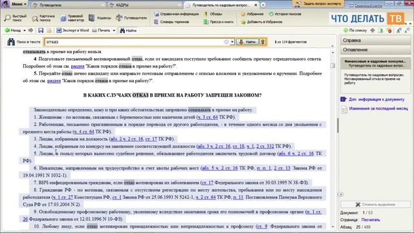Open link ч. 3 ст. 64 ТК РФ
This screenshot has height=233, width=414.
point(208,117)
